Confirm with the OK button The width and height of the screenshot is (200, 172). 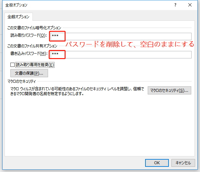tap(157, 163)
